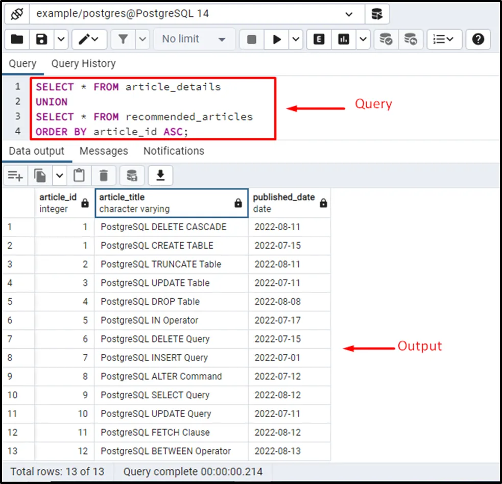The width and height of the screenshot is (502, 484).
Task: Click the Rollback transaction icon
Action: coord(410,39)
